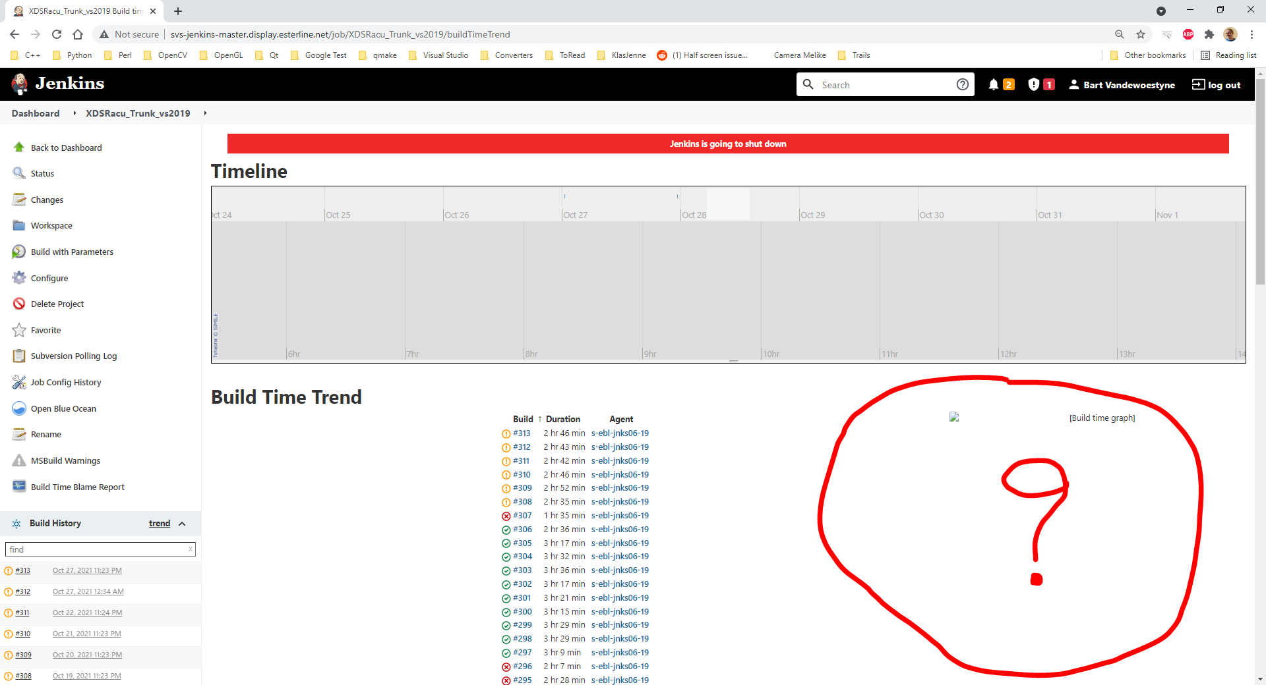Click failed status icon for build #296

(506, 667)
